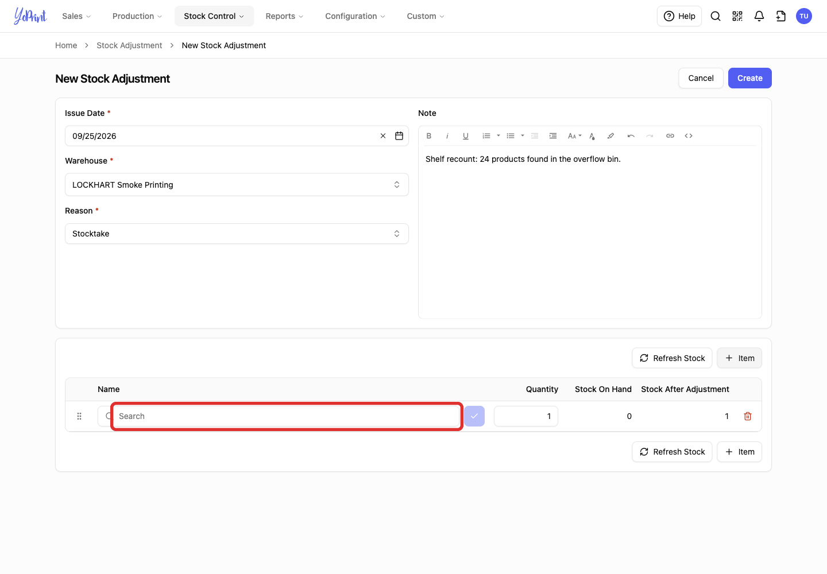The height and width of the screenshot is (574, 827).
Task: Open the Reports menu
Action: point(284,16)
